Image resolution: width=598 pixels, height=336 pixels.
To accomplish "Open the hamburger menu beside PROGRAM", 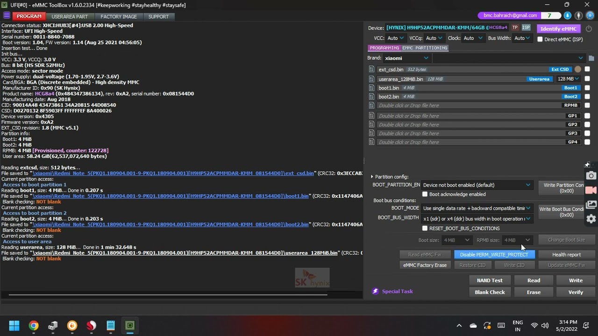I will pos(7,16).
